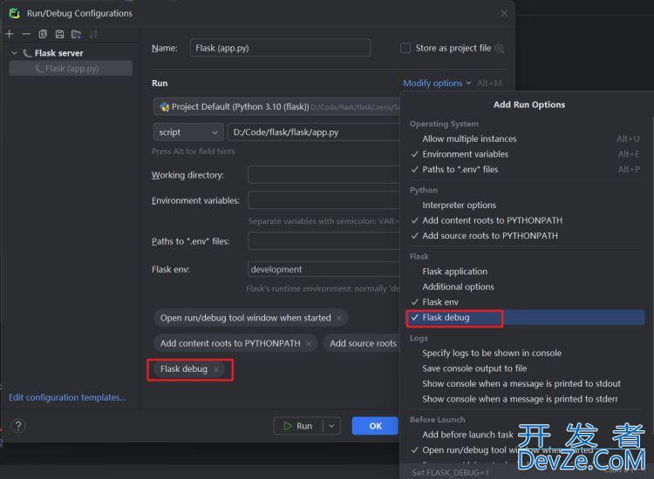The image size is (654, 479).
Task: Remove the Open run/debug tool window chip
Action: [339, 318]
